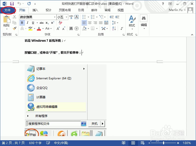
Task: Click the character border A icon
Action: pos(77,17)
